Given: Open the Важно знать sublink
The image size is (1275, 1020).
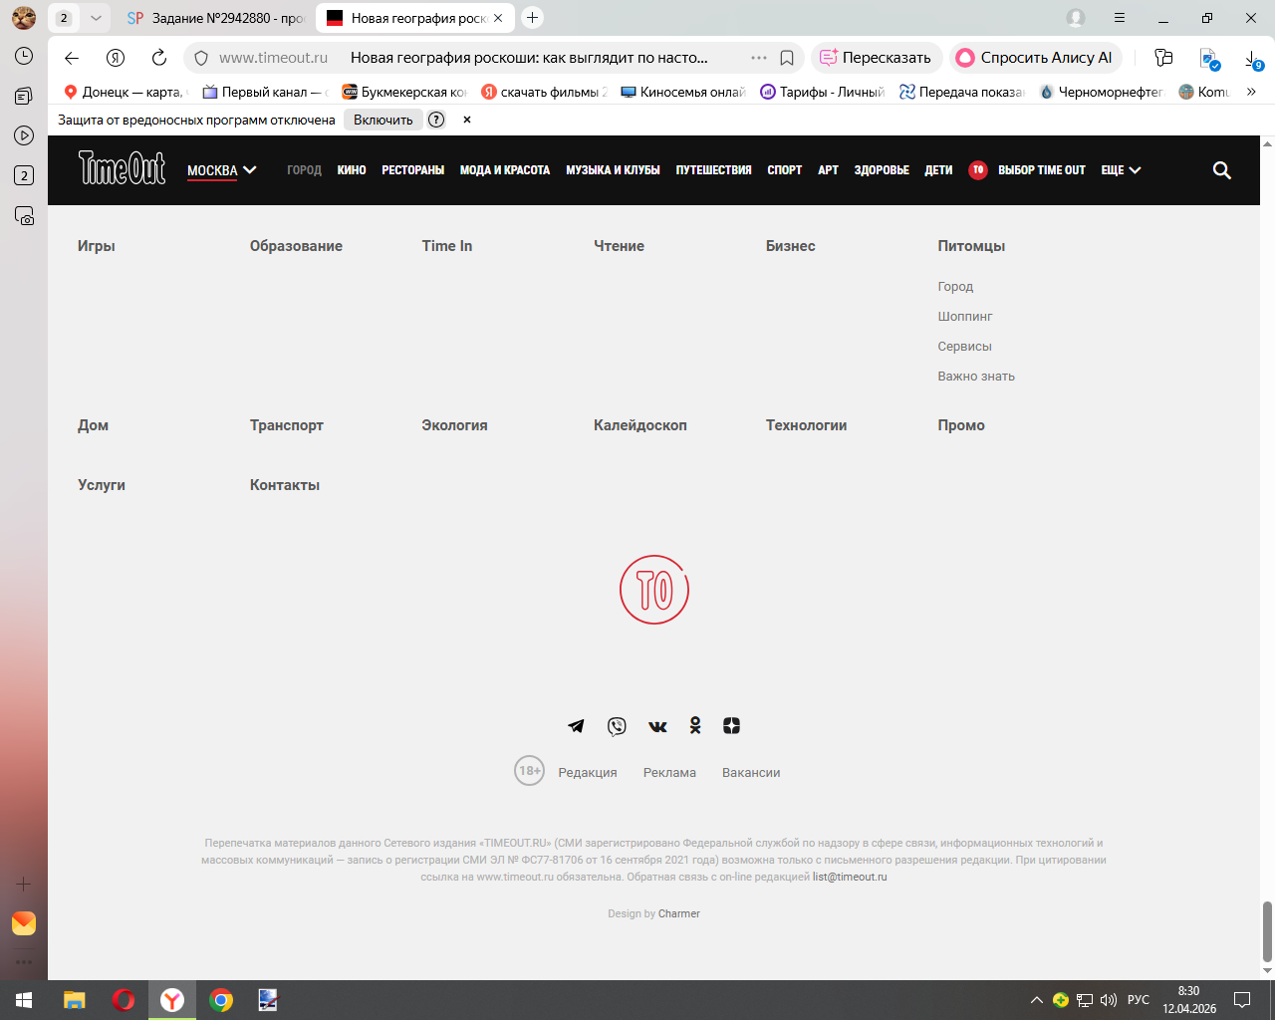Looking at the screenshot, I should (x=976, y=377).
